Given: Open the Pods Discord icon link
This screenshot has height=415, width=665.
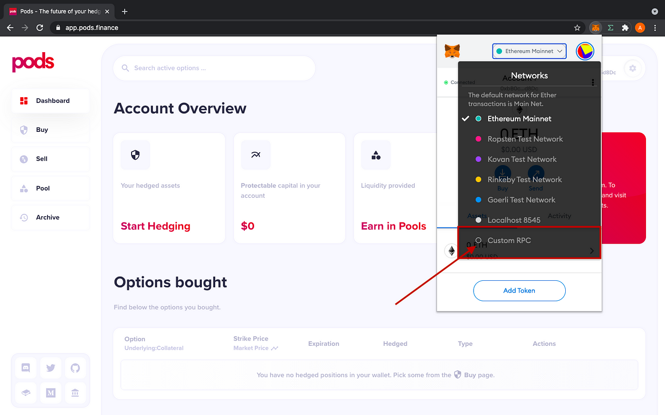Looking at the screenshot, I should click(26, 368).
